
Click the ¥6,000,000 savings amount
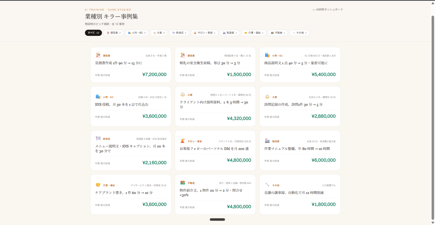tap(324, 160)
